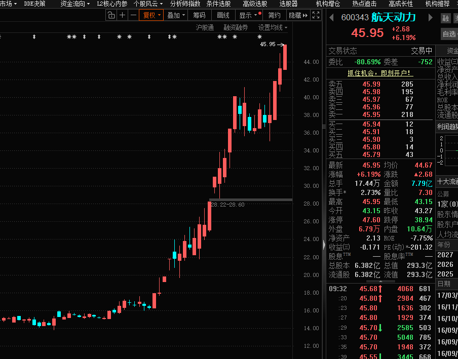
Task: Click the 筹码 button
Action: [x=199, y=15]
